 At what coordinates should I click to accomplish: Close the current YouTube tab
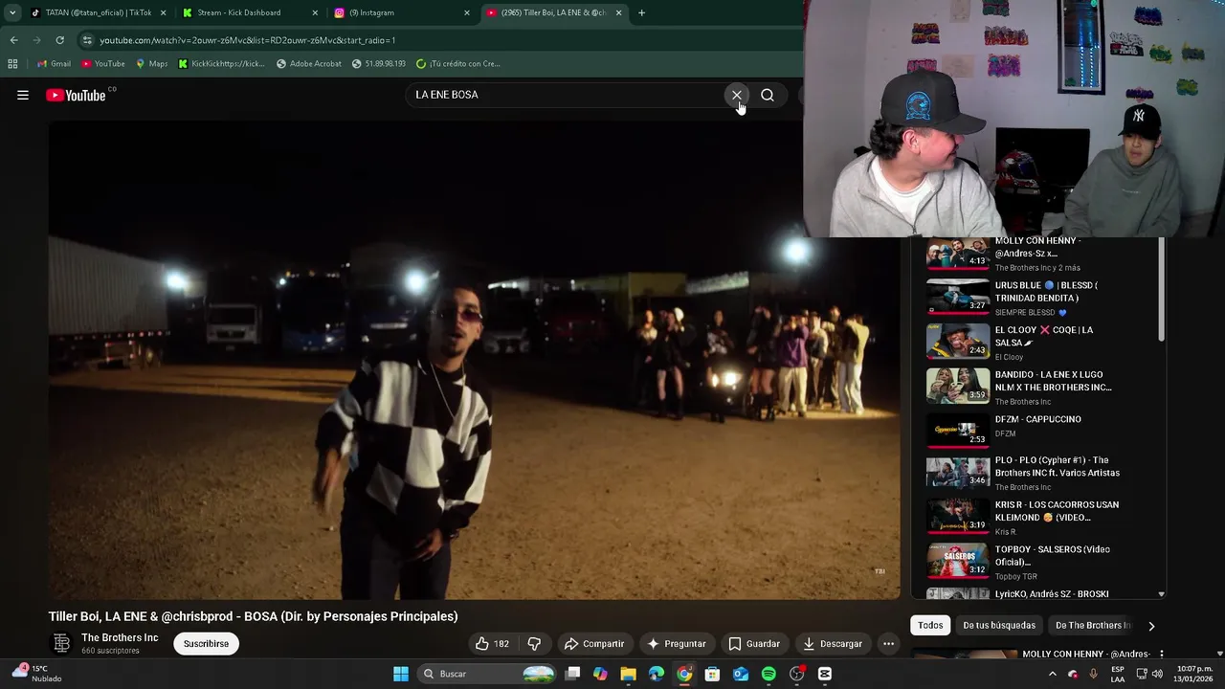pos(618,12)
